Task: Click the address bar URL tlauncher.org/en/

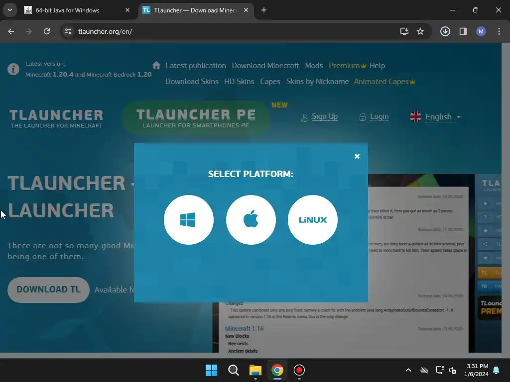Action: (x=105, y=31)
